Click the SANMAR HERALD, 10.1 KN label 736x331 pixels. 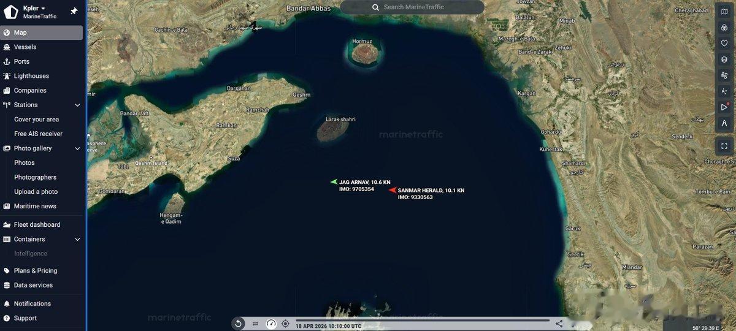pyautogui.click(x=431, y=190)
